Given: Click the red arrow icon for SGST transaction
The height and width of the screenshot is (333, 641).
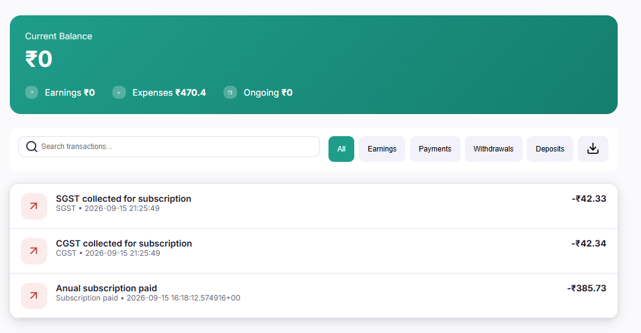Looking at the screenshot, I should [34, 206].
